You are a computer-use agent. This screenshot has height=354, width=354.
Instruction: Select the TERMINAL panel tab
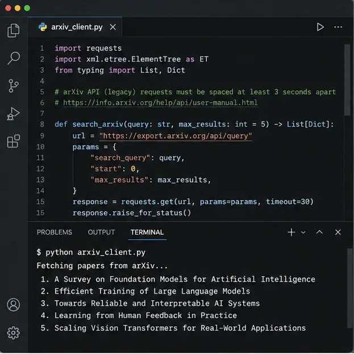(x=147, y=232)
